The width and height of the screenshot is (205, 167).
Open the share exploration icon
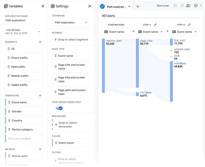[188, 6]
